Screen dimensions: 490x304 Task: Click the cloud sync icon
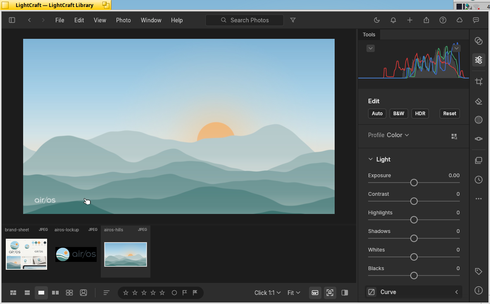click(x=459, y=20)
